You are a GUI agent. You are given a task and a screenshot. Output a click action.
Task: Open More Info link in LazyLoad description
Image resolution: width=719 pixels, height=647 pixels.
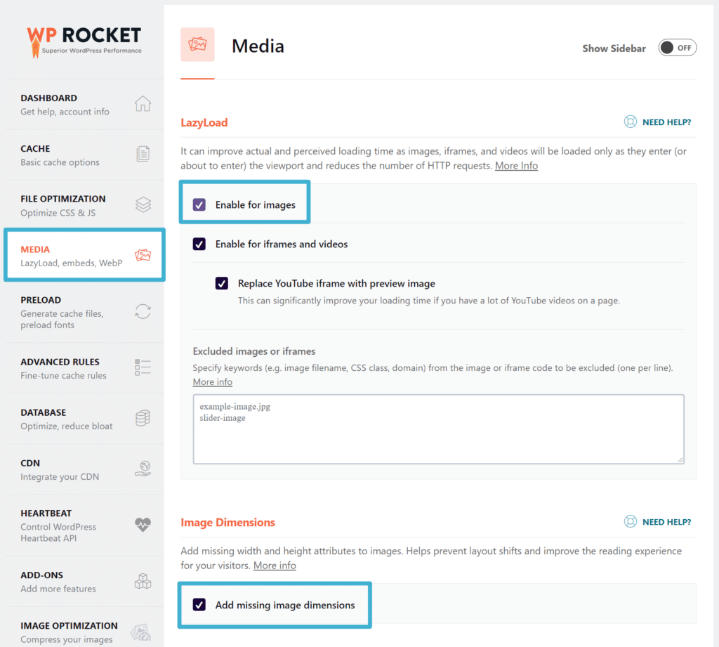[516, 166]
